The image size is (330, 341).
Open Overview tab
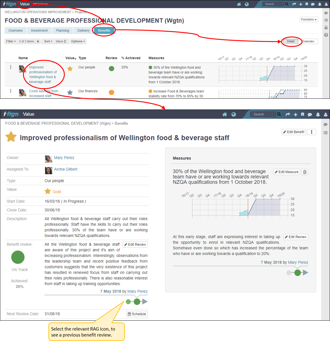click(x=16, y=31)
